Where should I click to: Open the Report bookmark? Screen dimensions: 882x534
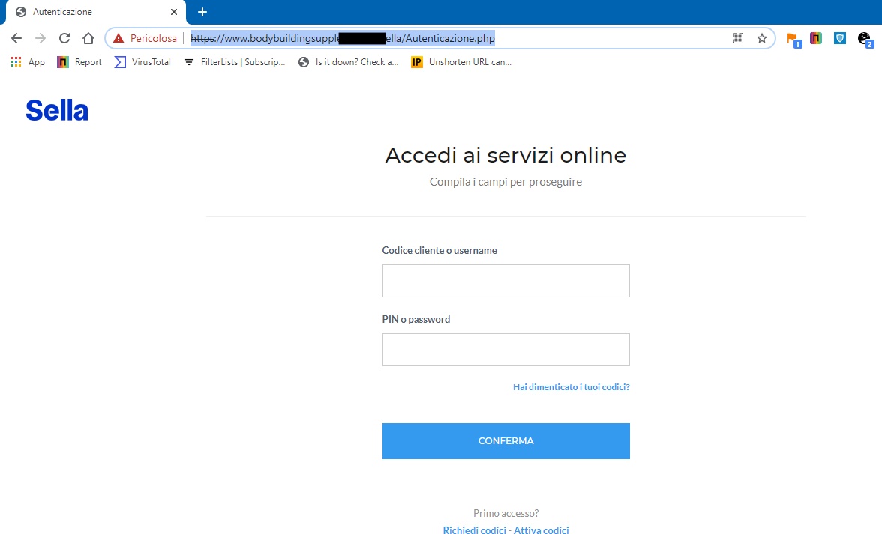pyautogui.click(x=79, y=61)
